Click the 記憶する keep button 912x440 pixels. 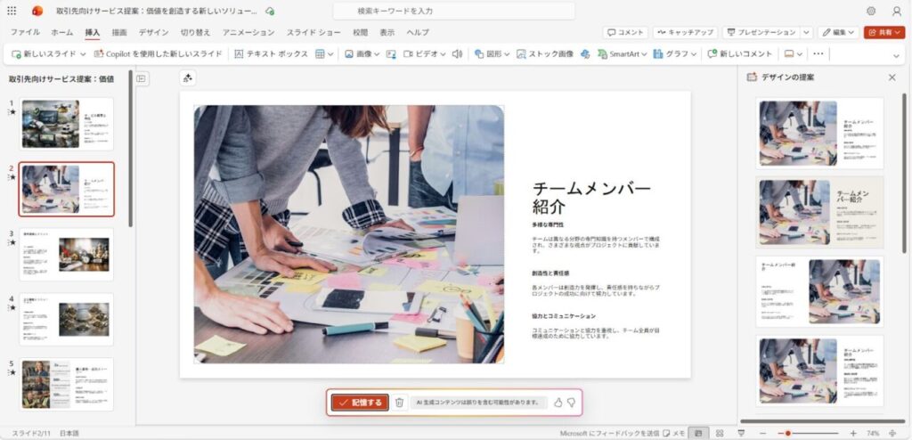[360, 403]
